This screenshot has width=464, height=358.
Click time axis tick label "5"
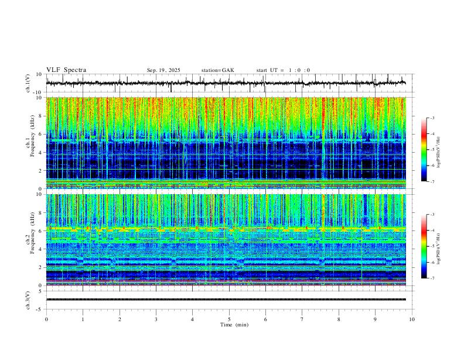pyautogui.click(x=229, y=319)
